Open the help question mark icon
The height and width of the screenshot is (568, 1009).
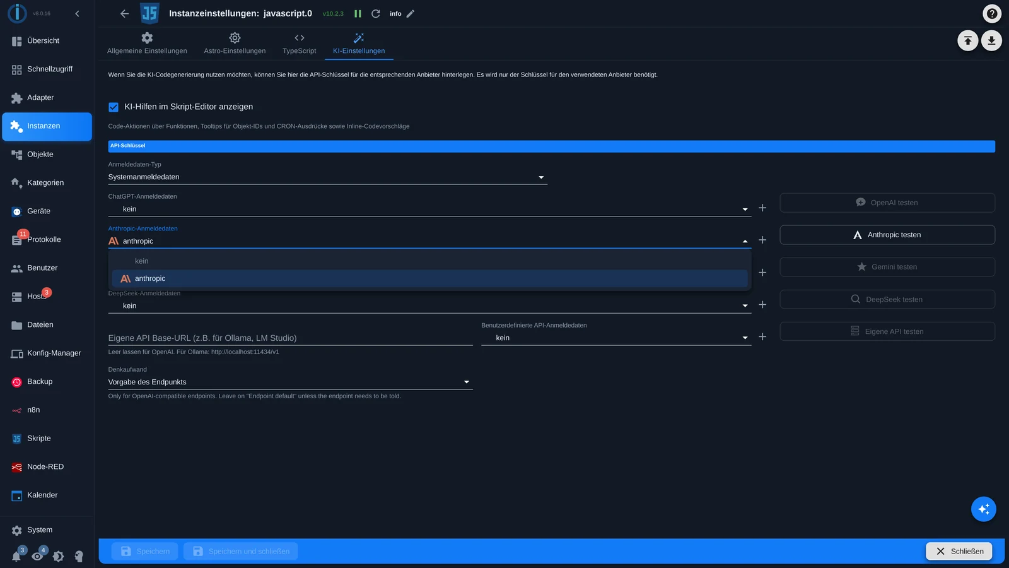click(992, 13)
